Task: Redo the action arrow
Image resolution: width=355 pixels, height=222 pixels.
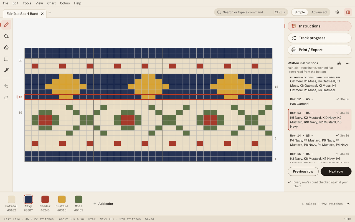Action: [x=6, y=97]
